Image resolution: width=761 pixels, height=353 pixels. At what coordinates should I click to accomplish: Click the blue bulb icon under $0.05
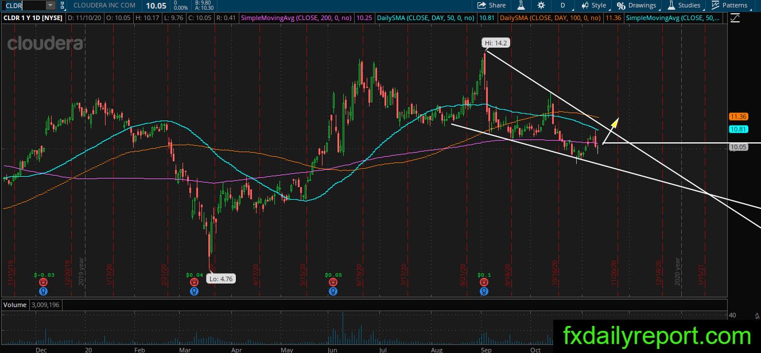(333, 291)
